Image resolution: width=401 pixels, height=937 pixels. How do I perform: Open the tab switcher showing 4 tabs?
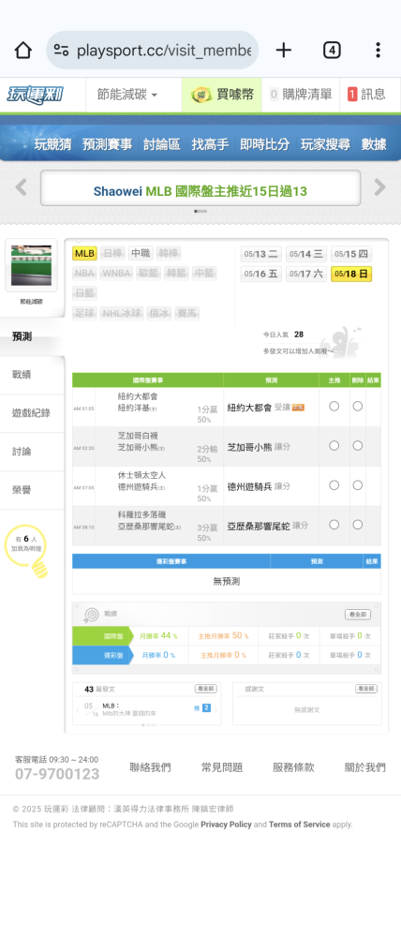pos(332,51)
